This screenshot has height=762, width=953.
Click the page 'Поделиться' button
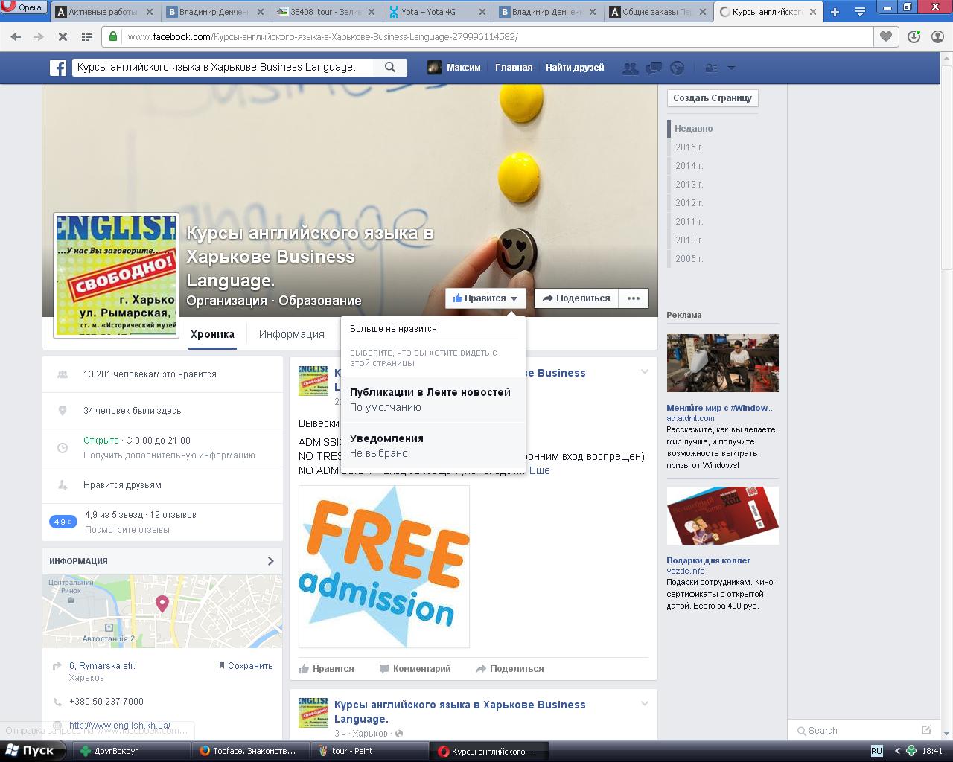pyautogui.click(x=576, y=298)
